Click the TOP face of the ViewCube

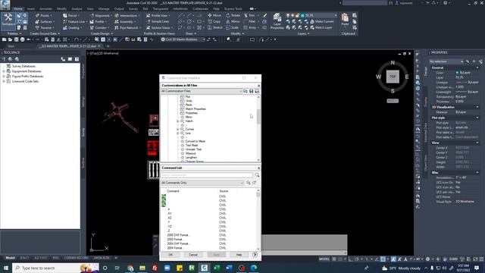click(393, 77)
